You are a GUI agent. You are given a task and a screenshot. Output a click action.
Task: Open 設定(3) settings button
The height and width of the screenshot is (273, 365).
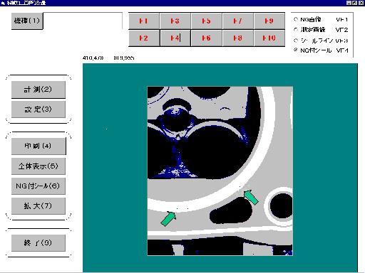click(38, 109)
